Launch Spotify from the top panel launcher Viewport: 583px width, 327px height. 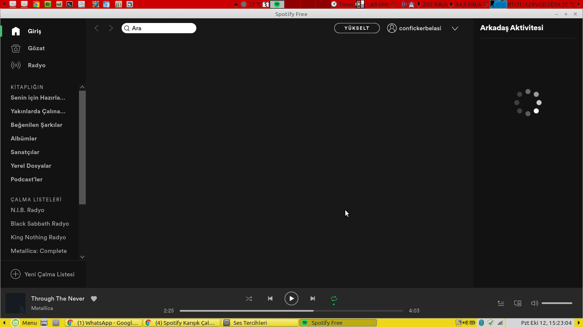tap(48, 4)
